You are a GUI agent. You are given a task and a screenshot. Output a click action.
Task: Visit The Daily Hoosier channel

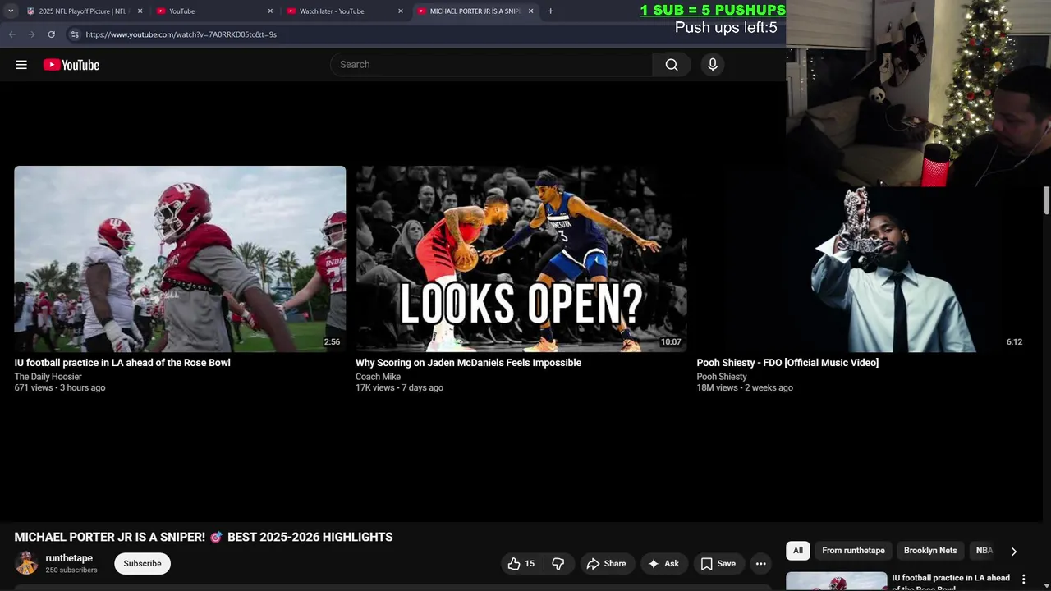point(48,377)
